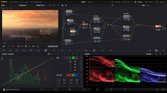Stop playback
Screen dimensions: 167x93
pyautogui.click(x=26, y=46)
